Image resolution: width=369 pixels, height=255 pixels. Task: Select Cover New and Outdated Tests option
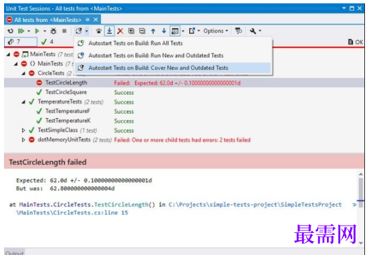[x=173, y=67]
